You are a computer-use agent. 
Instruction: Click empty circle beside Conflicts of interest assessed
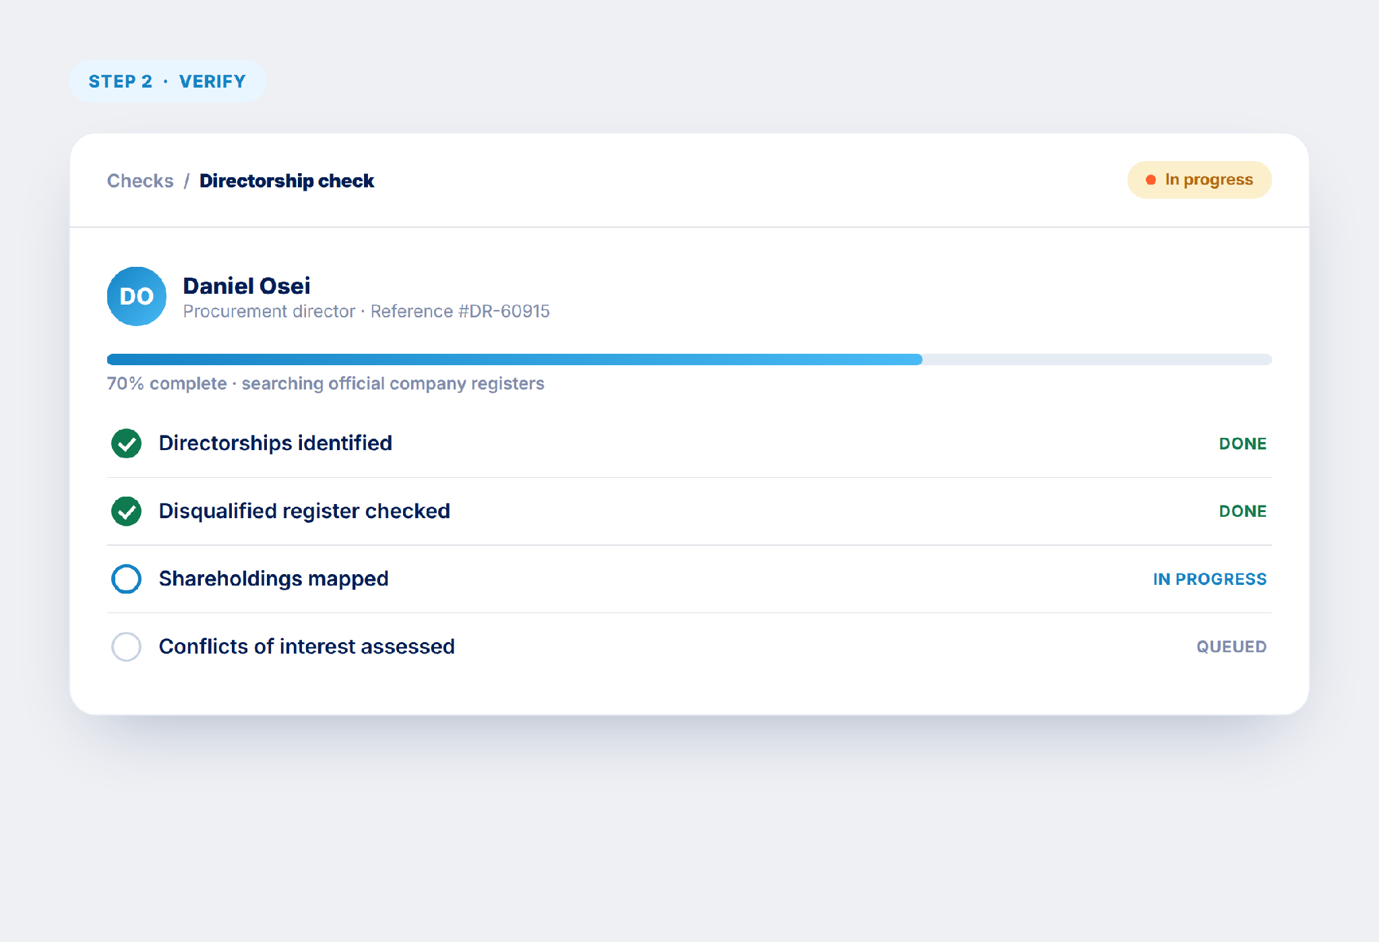pyautogui.click(x=126, y=647)
